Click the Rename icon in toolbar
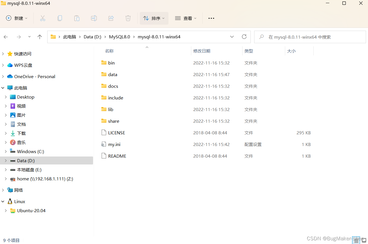The height and width of the screenshot is (244, 368). pyautogui.click(x=94, y=18)
